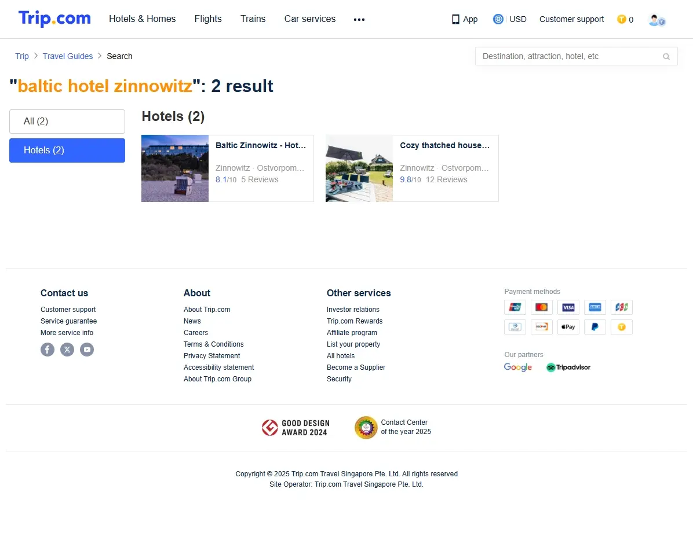The height and width of the screenshot is (533, 693).
Task: Click the Trip.com logo
Action: [x=54, y=19]
